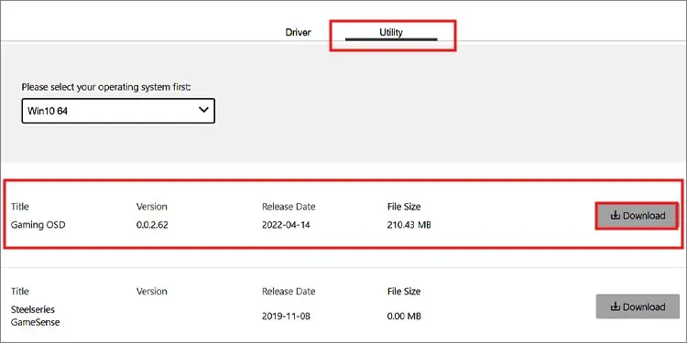This screenshot has width=687, height=343.
Task: Switch to the Driver tab
Action: 298,32
